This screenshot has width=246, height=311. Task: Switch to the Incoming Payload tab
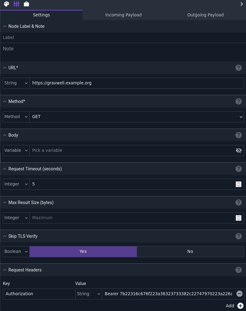[123, 15]
